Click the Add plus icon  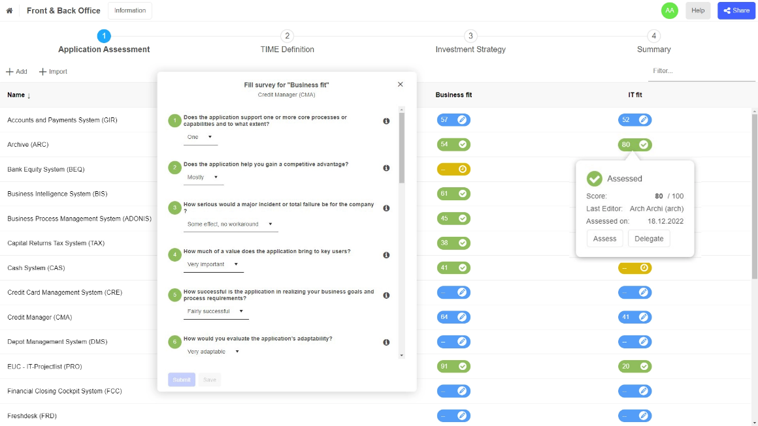(10, 71)
